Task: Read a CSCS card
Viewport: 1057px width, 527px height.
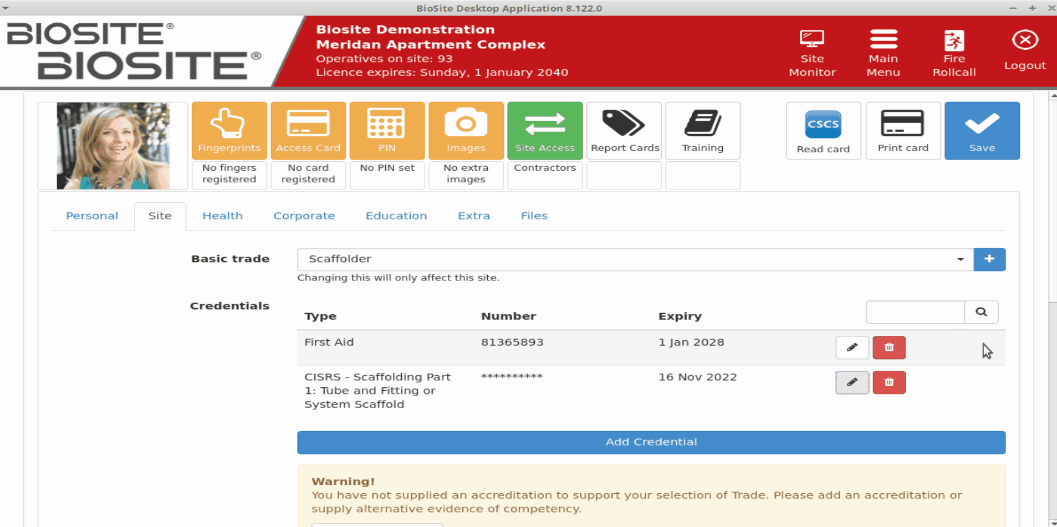Action: [823, 131]
